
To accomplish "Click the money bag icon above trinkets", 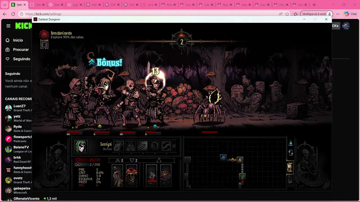I will (x=159, y=160).
